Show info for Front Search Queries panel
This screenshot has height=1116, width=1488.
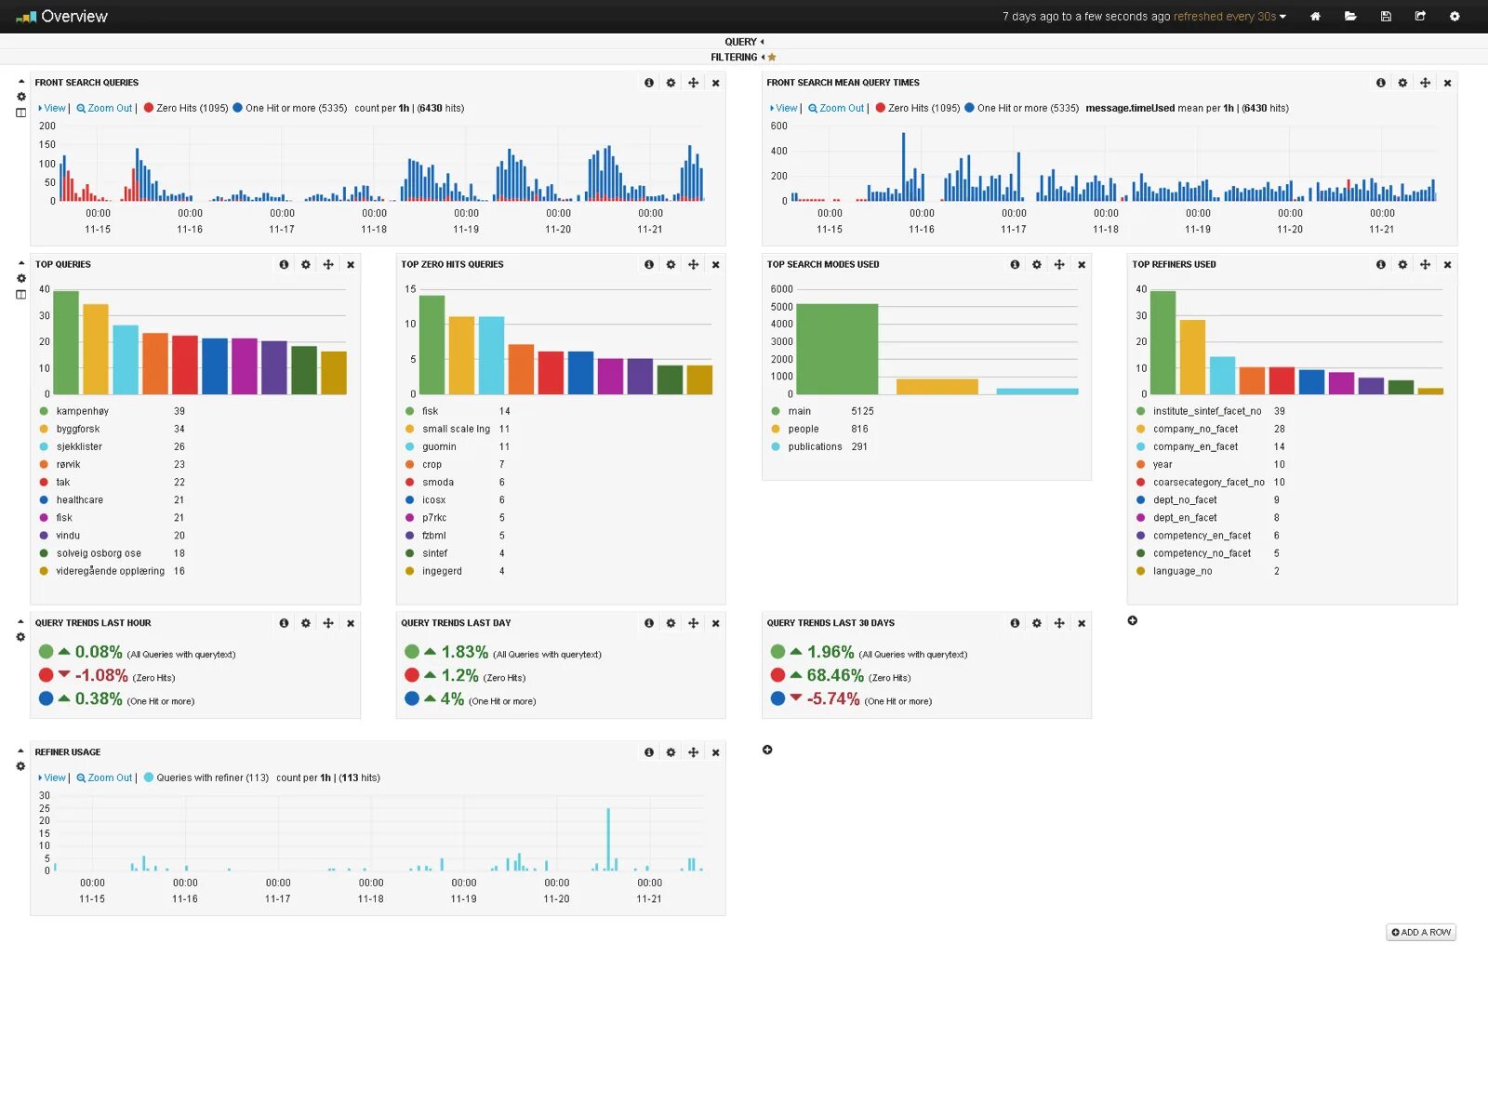[x=649, y=83]
